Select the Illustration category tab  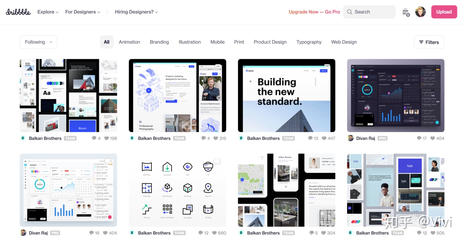point(190,42)
